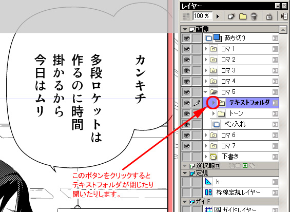Open properties icon for 裁ち切り layer
290x212 pixels.
click(x=275, y=38)
